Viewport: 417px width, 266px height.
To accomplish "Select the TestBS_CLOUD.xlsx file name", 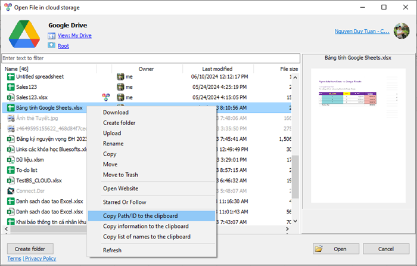I will coord(39,181).
